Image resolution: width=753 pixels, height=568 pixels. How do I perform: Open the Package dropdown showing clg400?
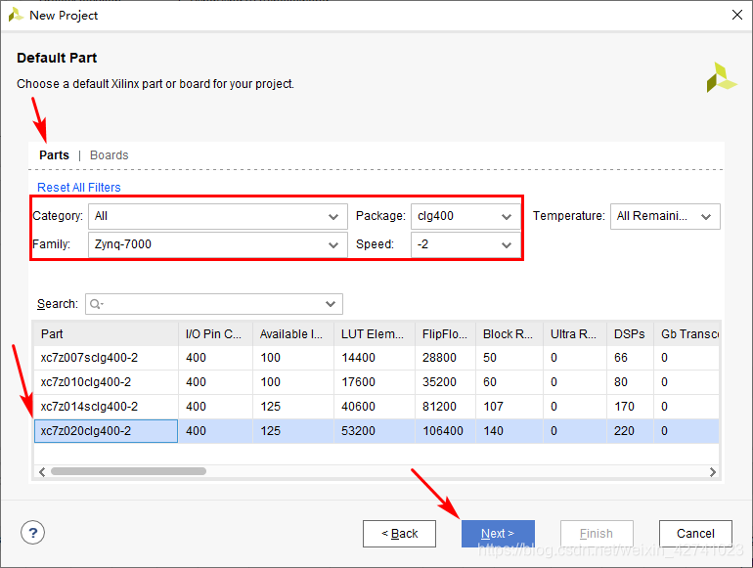tap(465, 216)
